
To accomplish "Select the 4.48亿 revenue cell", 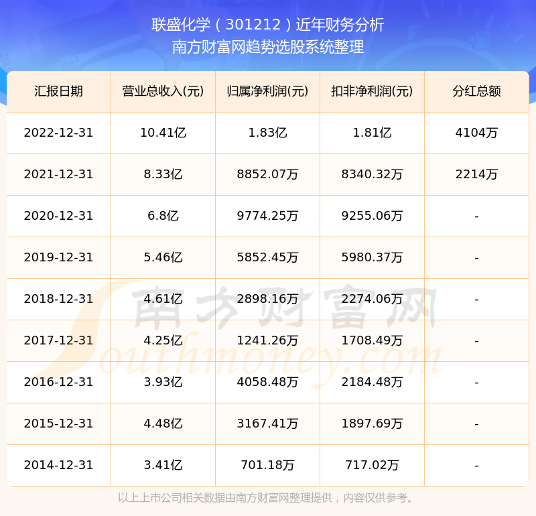I will (163, 424).
